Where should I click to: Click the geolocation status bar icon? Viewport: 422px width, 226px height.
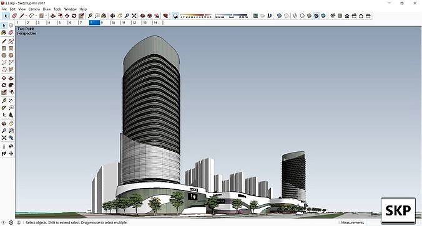coord(4,222)
